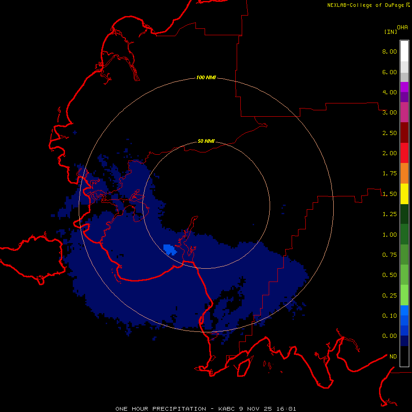Click the 0.75 legend value
412x412 pixels.
point(390,255)
